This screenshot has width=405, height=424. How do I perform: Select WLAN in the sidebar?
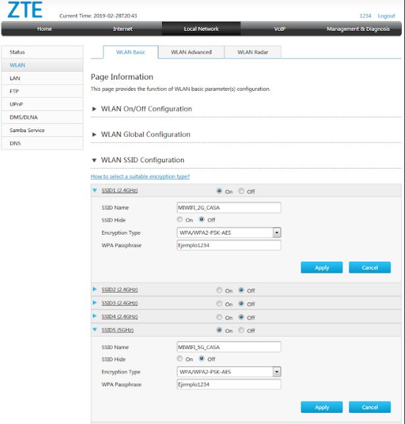click(x=42, y=65)
